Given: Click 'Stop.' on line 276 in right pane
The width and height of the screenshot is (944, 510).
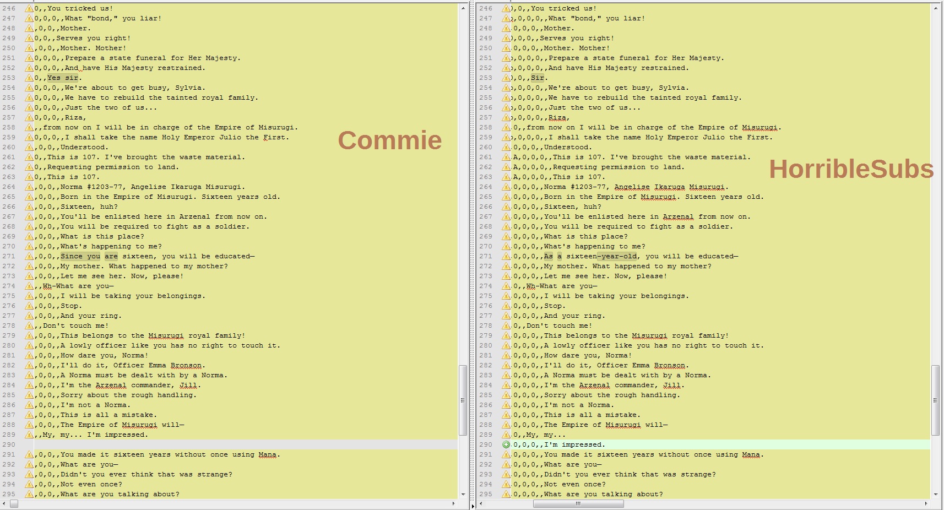Looking at the screenshot, I should pos(555,306).
